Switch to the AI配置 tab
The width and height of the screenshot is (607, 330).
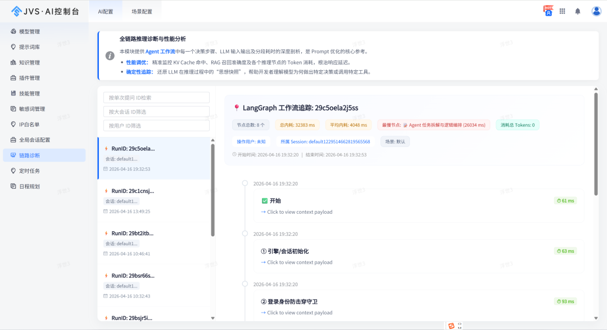tap(106, 12)
